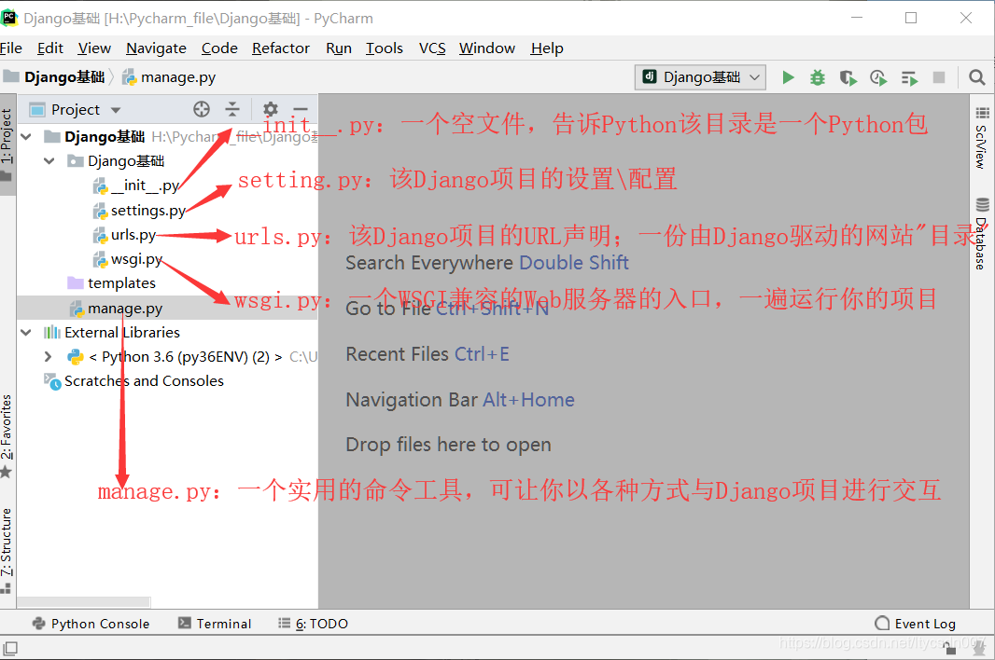
Task: Start debugging with the bug icon
Action: (x=818, y=77)
